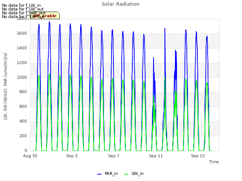The image size is (242, 181).
Task: Click the y-axis title LW, SW, PAR
Action: pyautogui.click(x=5, y=86)
